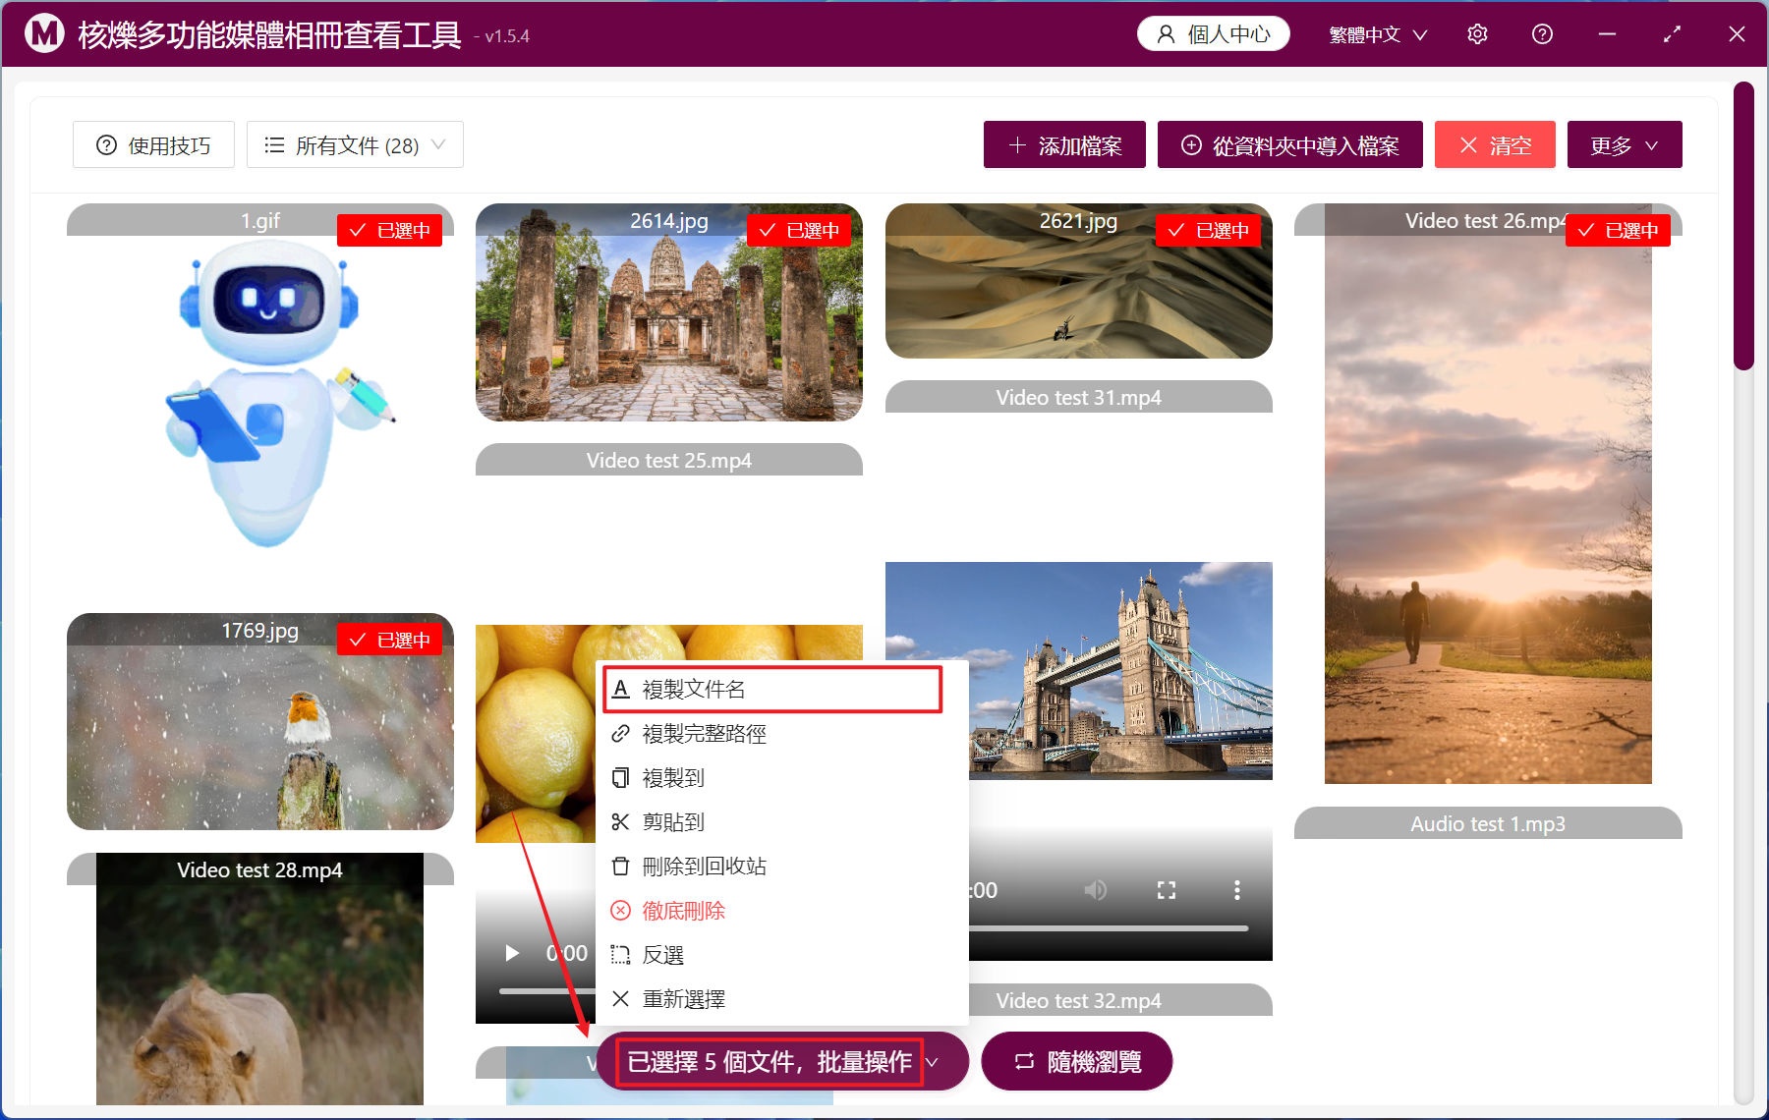Image resolution: width=1769 pixels, height=1120 pixels.
Task: Click the M app logo icon
Action: [43, 33]
